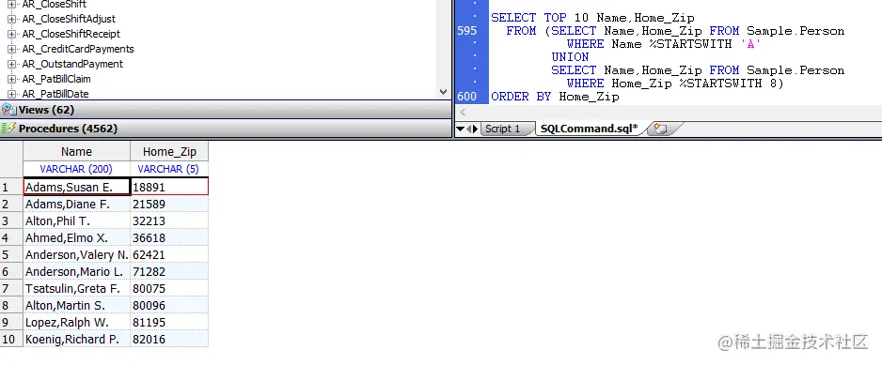Select result row 1 header
The height and width of the screenshot is (365, 882).
(11, 187)
